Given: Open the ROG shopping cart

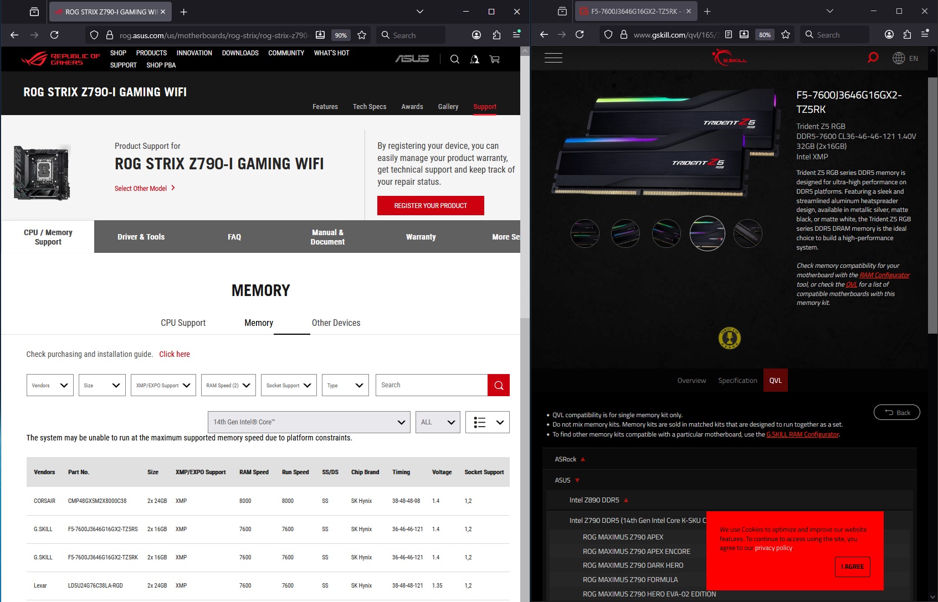Looking at the screenshot, I should click(x=495, y=59).
